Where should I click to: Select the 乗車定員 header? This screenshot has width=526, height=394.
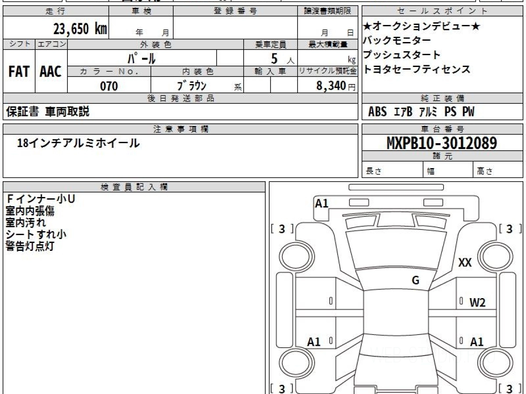270,44
